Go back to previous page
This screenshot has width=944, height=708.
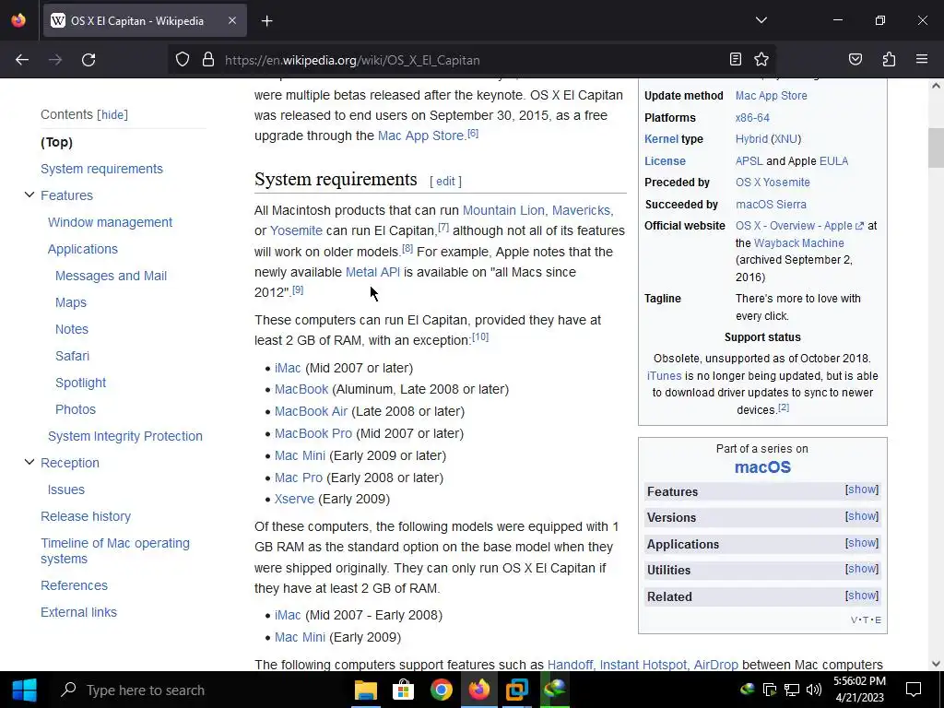22,60
